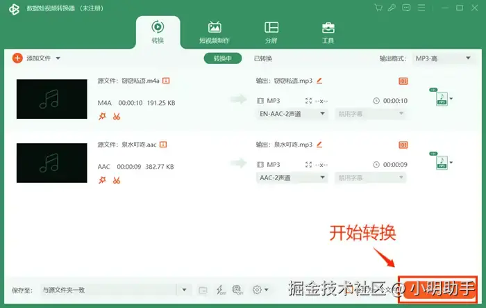Click the output duration 00:00:09

click(395, 165)
